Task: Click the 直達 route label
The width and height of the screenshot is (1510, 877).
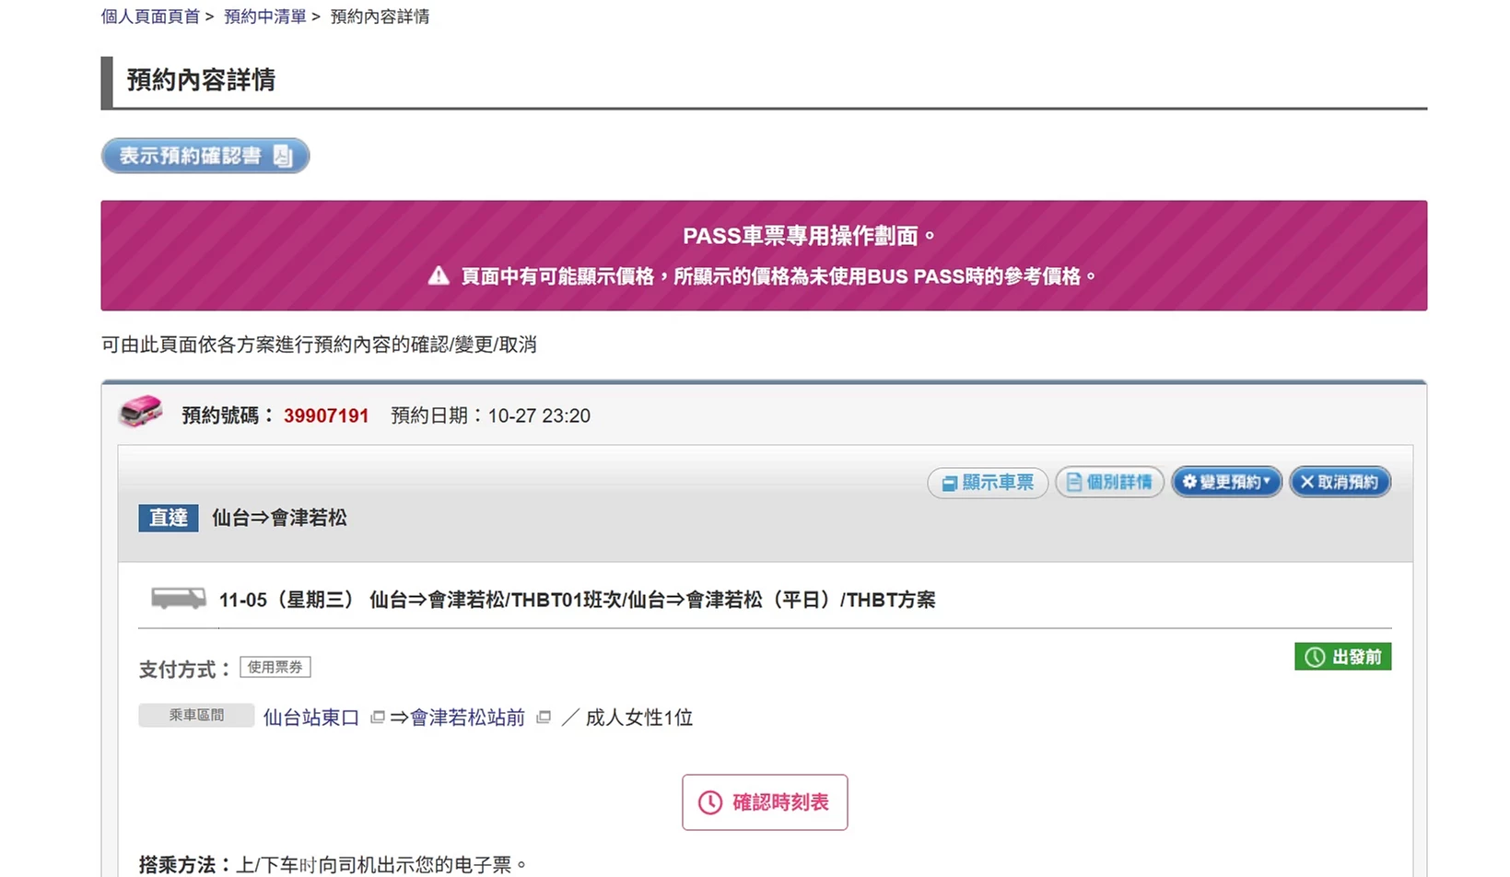Action: pyautogui.click(x=169, y=518)
